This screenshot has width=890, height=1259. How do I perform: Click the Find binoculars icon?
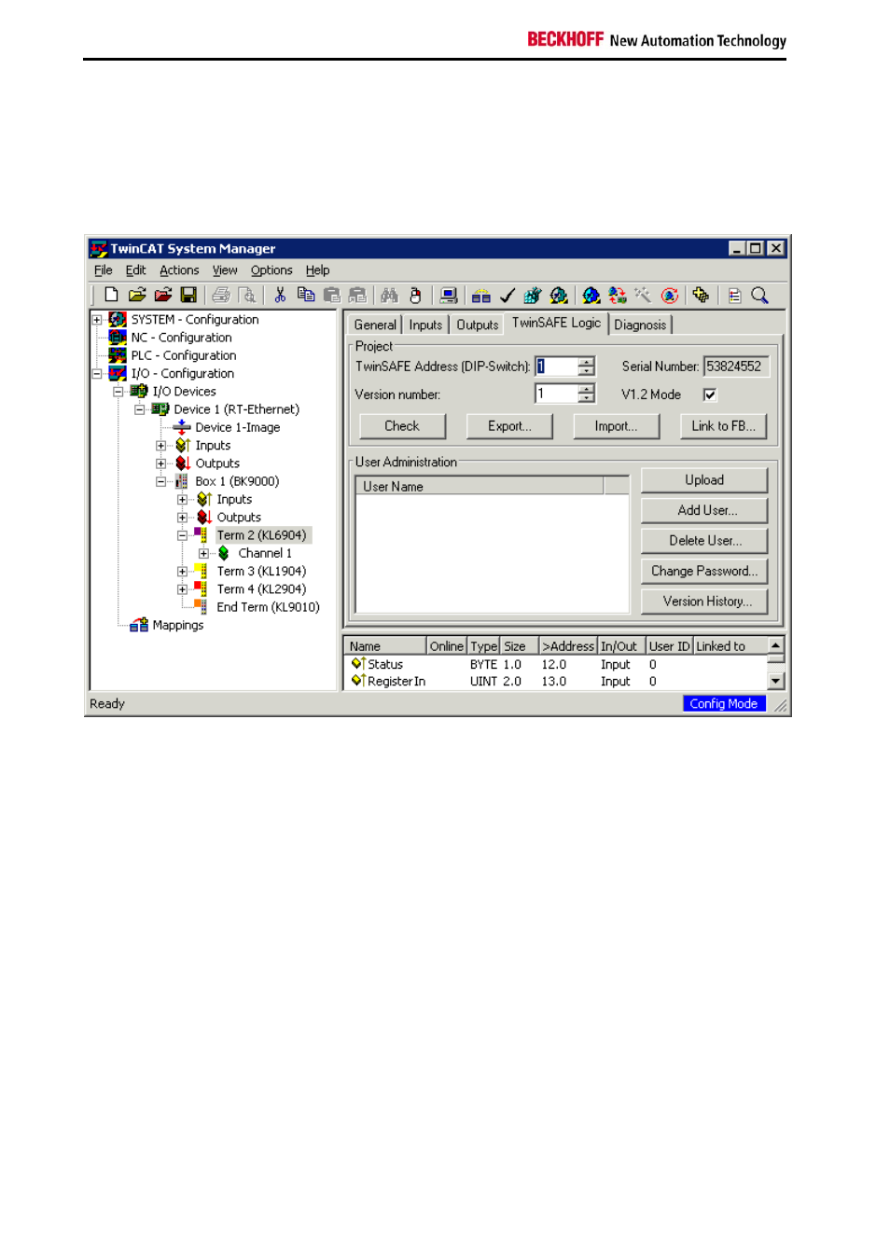[390, 295]
